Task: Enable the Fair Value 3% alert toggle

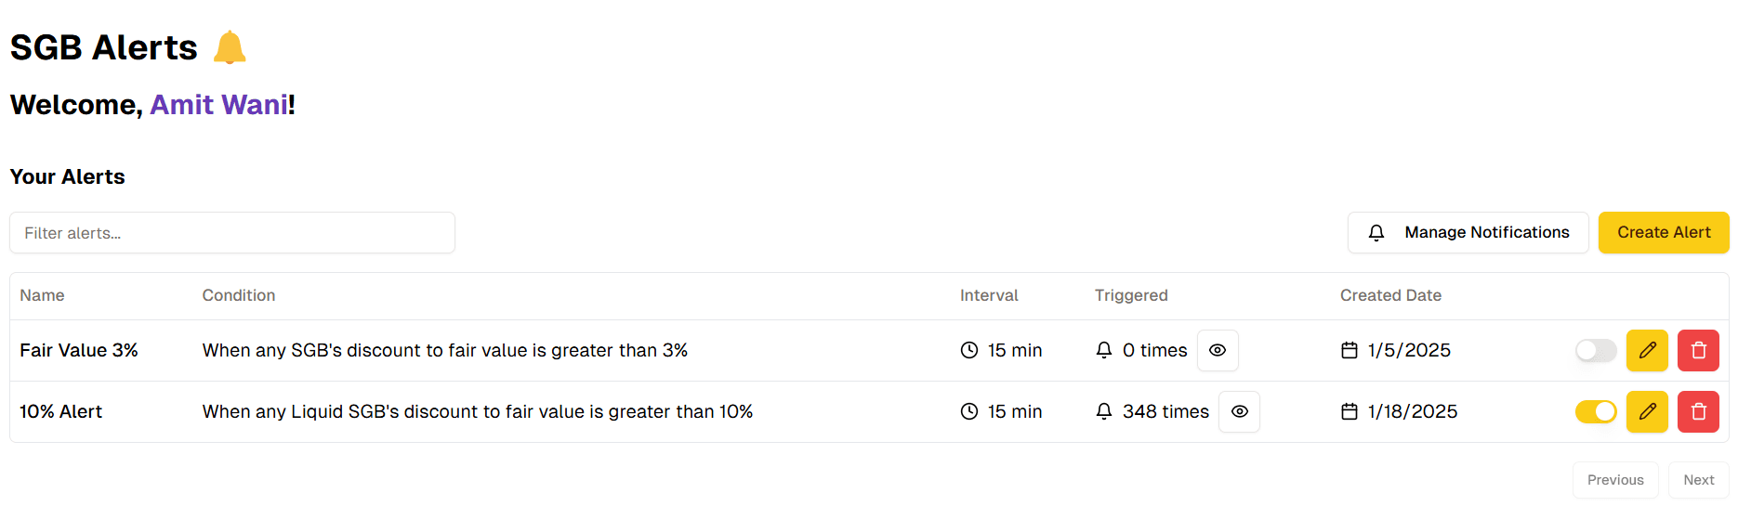Action: pyautogui.click(x=1596, y=350)
